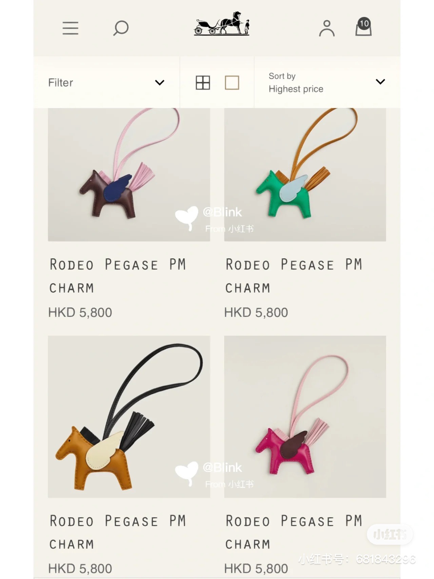Screen dimensions: 434x579
Task: Open brown horse pink strap charm image
Action: (129, 175)
